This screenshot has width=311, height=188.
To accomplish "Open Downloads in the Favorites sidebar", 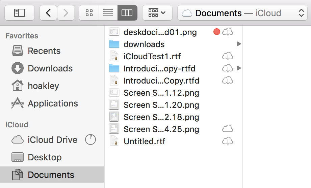I will coord(50,68).
